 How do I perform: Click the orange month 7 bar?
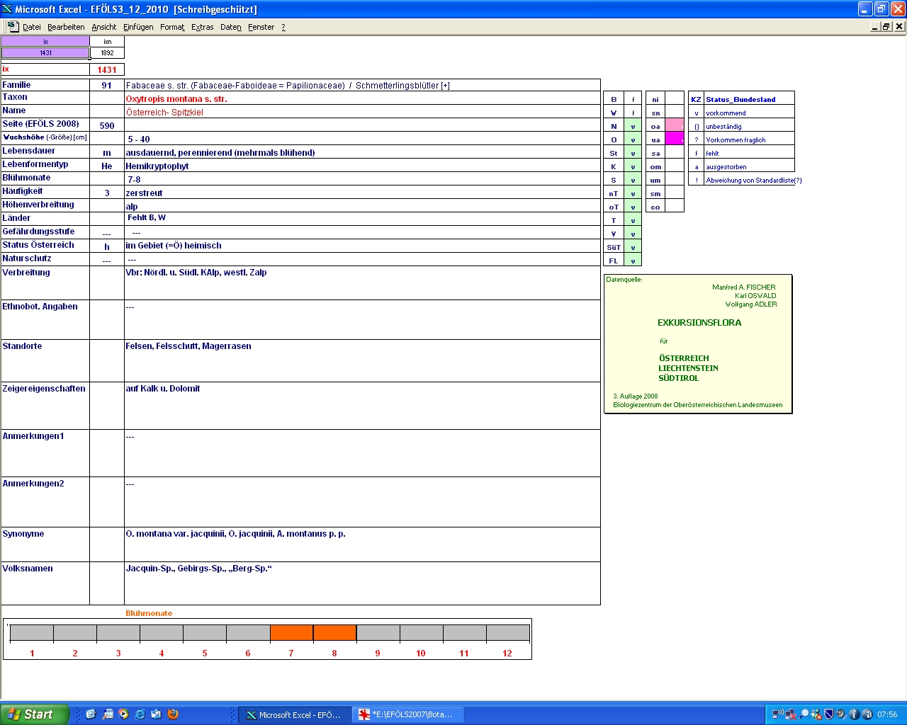291,632
